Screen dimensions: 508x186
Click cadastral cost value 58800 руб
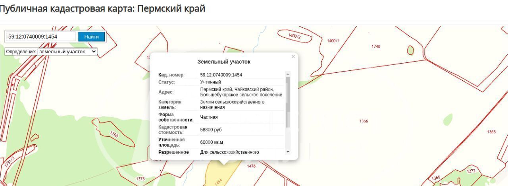[211, 130]
